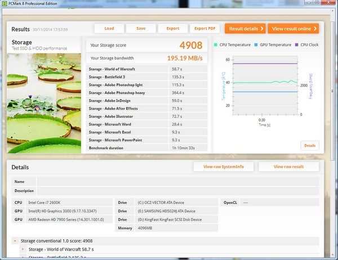Screen dimensions: 338x260
Task: Click the SAMSUNG HD502HJ ATA Device entry
Action: coord(166,211)
